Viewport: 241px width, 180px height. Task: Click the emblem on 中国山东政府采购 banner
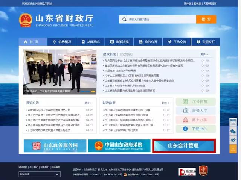pyautogui.click(x=99, y=146)
